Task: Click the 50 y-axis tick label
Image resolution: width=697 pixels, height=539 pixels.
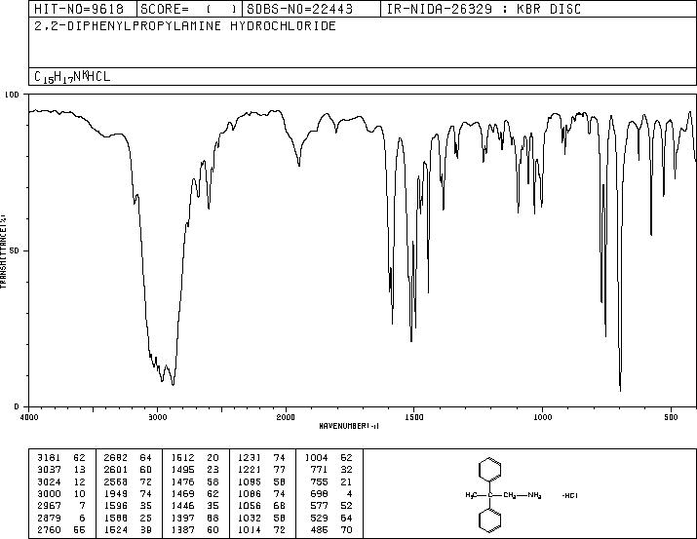Action: coord(15,250)
